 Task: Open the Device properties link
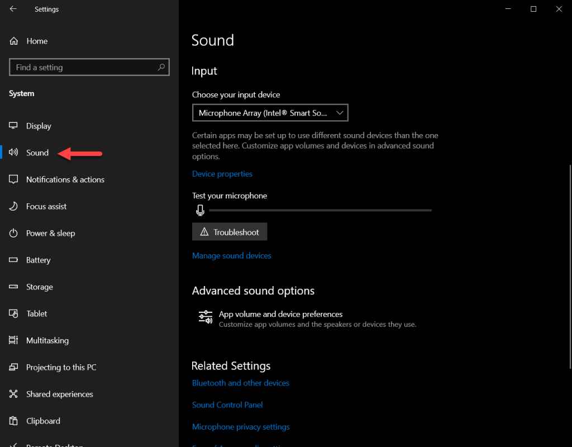(x=222, y=174)
